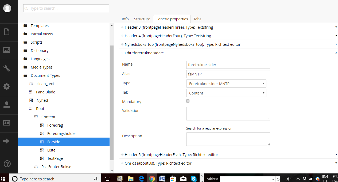Open the Media section image icon
Viewport: 338px width, 182px height.
click(x=7, y=50)
